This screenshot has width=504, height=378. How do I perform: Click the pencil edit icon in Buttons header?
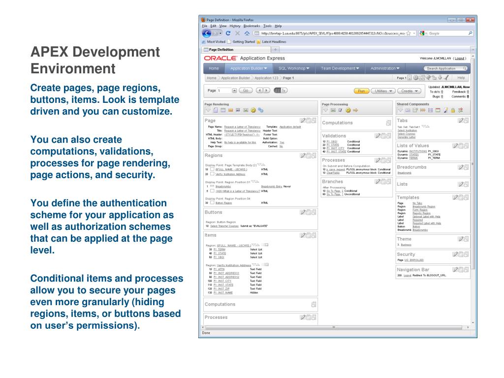point(303,212)
